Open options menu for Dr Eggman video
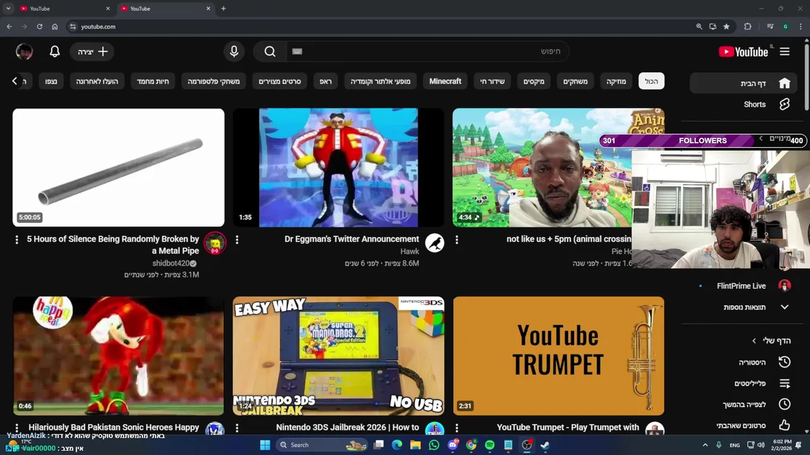The image size is (810, 455). point(237,240)
